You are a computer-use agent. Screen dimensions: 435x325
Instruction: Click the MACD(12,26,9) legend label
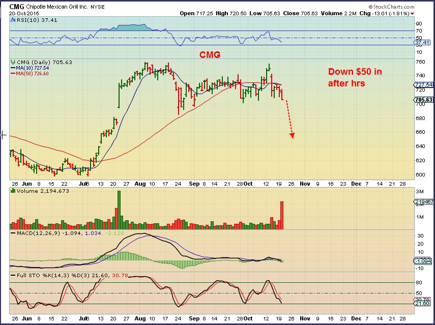click(38, 233)
